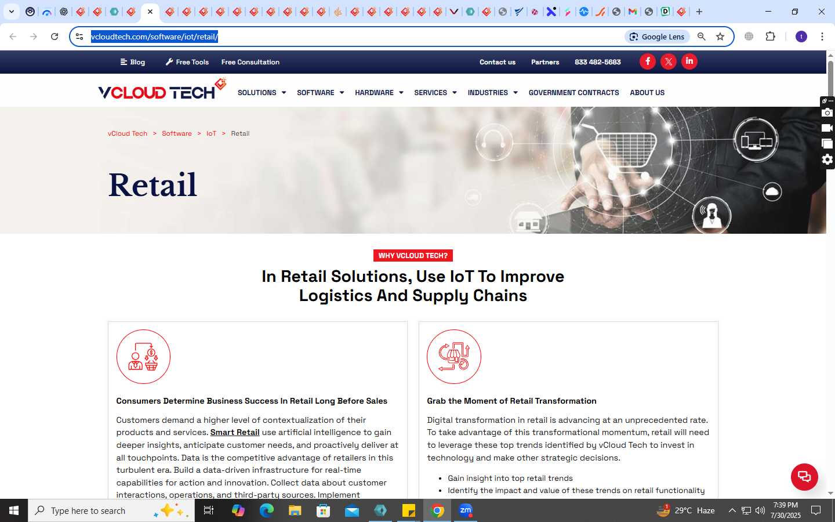Go forward with the forward arrow

pos(34,37)
